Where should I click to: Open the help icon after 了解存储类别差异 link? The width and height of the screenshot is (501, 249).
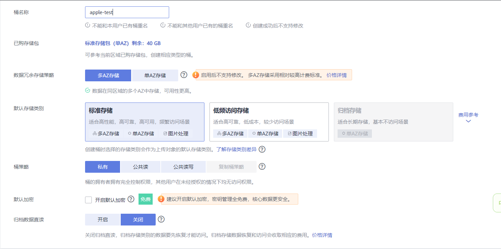coord(262,149)
